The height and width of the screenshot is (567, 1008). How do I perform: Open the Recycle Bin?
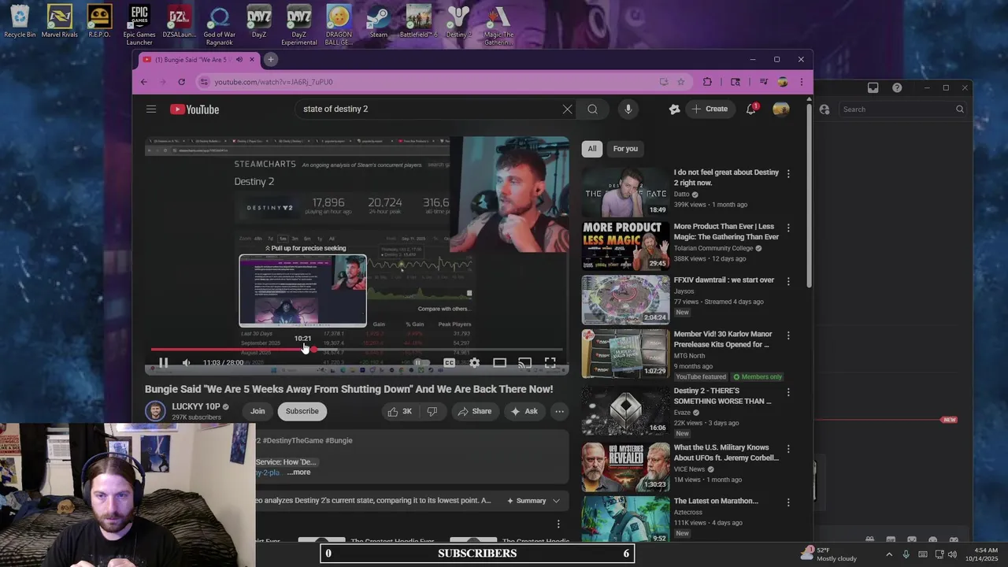pos(20,20)
